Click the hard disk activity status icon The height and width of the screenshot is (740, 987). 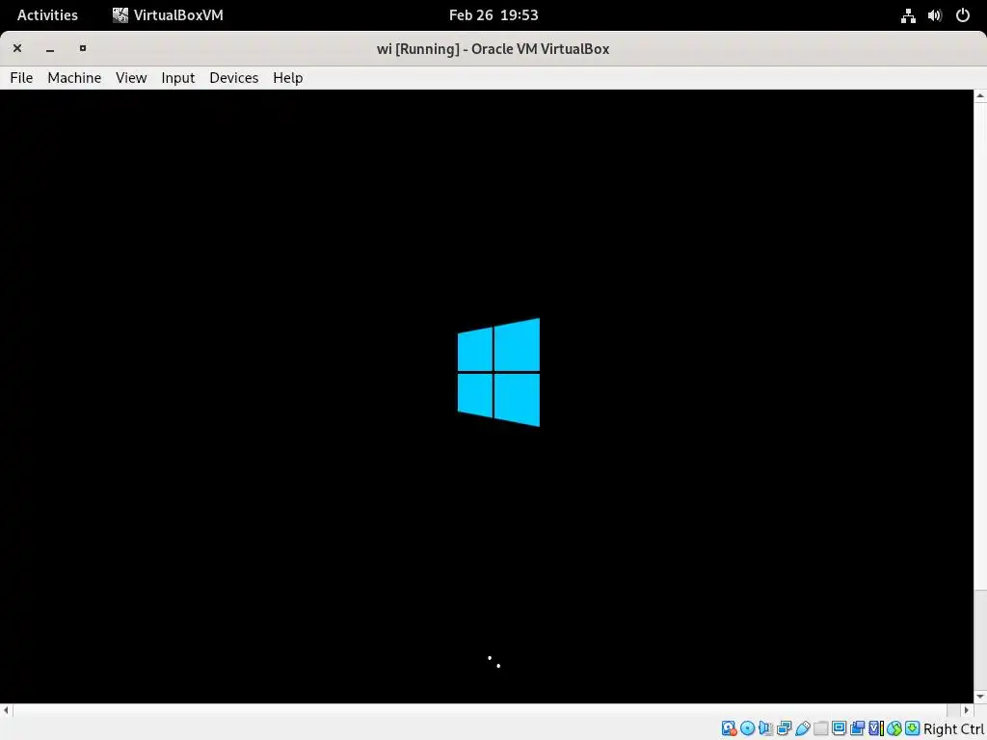[x=729, y=728]
